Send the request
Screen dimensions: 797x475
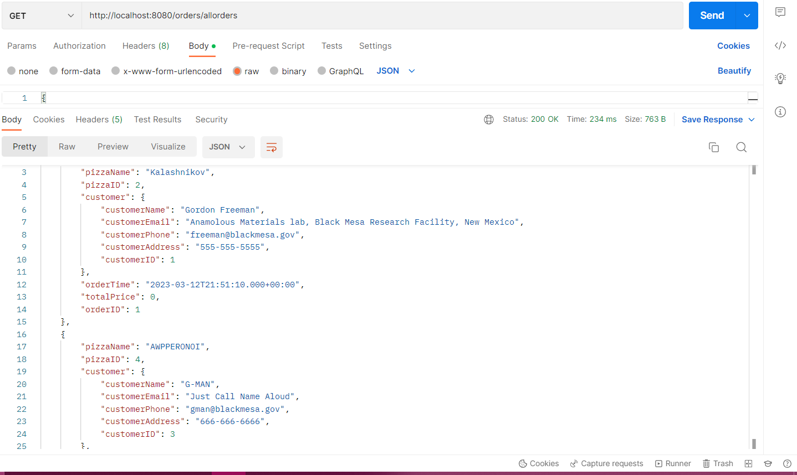tap(711, 16)
